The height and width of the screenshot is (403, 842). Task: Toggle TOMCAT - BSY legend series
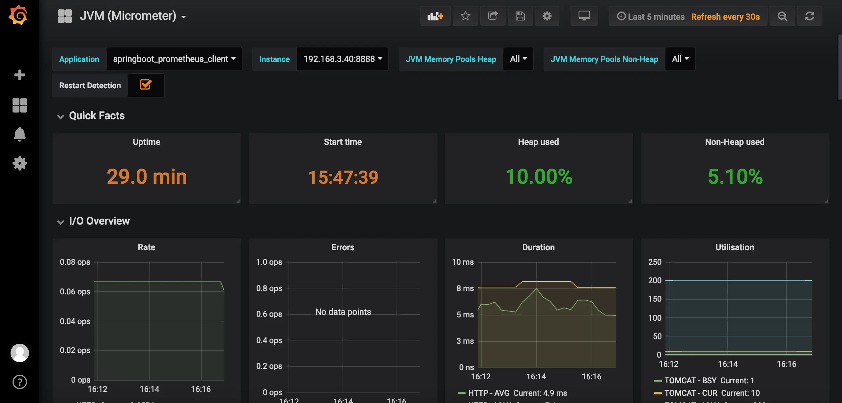(690, 381)
